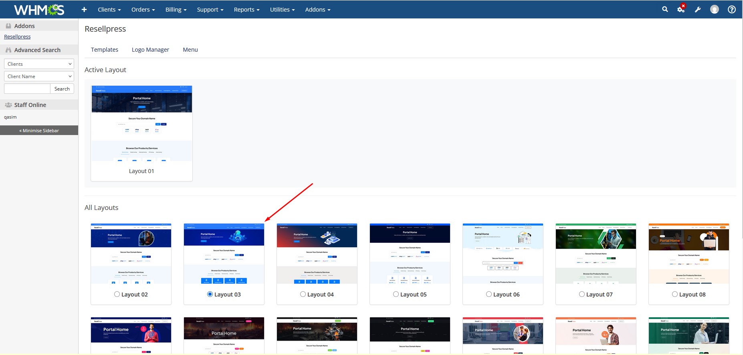Open the user account avatar icon
743x355 pixels.
714,10
